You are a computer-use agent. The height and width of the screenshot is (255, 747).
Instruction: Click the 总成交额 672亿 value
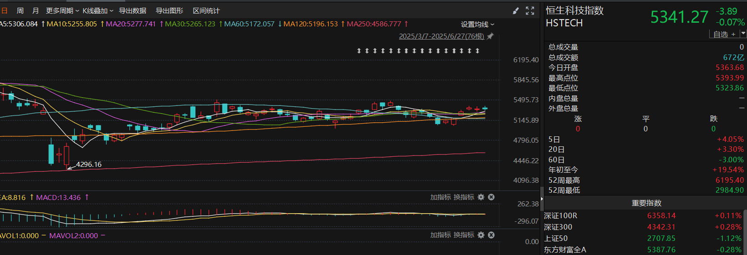click(733, 58)
